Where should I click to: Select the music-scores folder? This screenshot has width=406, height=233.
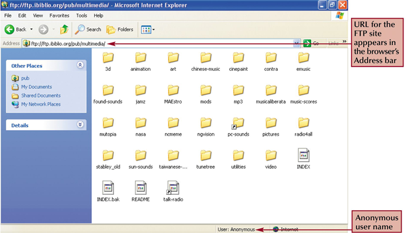[x=304, y=94]
